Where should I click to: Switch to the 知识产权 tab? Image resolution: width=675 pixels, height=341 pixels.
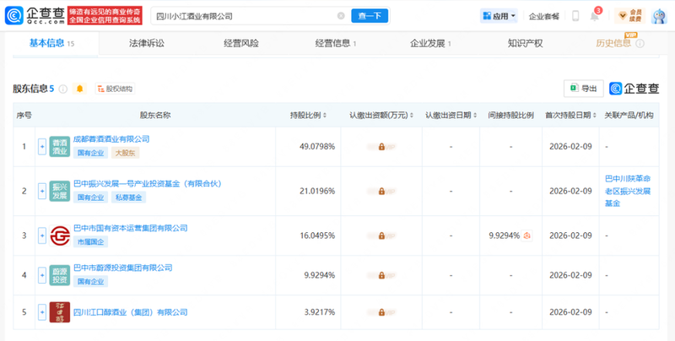(525, 43)
